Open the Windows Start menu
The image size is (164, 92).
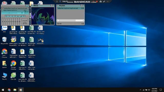(x=3, y=90)
